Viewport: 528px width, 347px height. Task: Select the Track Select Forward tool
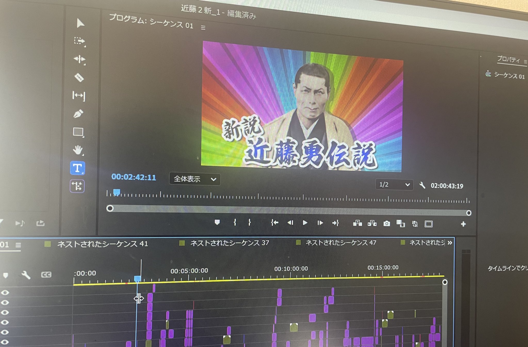coord(80,42)
